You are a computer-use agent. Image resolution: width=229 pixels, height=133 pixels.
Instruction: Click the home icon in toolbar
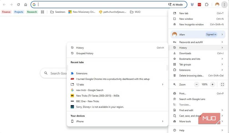click(26, 4)
